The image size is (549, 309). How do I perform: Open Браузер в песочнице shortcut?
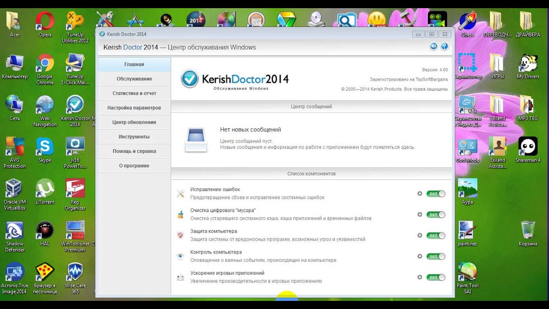point(45,278)
